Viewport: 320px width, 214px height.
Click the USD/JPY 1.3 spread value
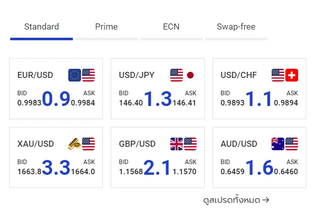pyautogui.click(x=158, y=99)
